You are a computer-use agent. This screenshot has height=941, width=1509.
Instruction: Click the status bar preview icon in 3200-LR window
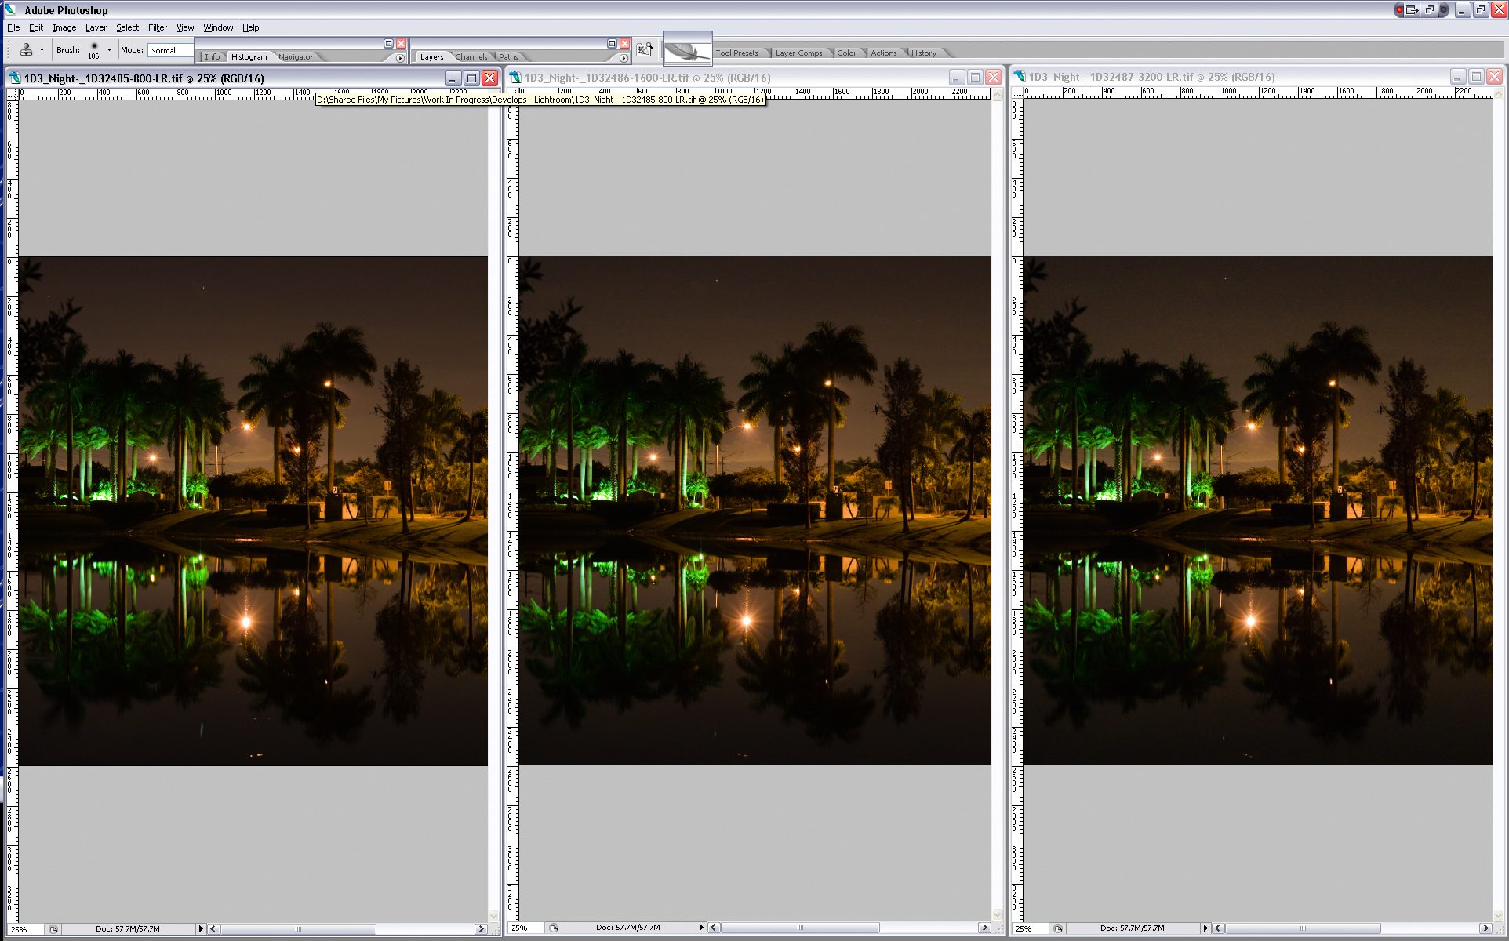pos(1058,928)
